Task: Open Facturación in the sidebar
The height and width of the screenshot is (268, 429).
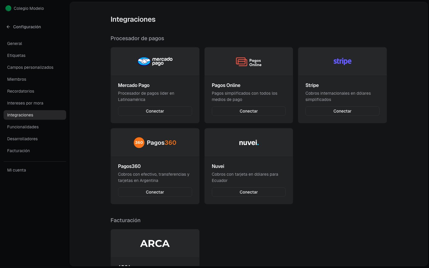Action: tap(35, 151)
